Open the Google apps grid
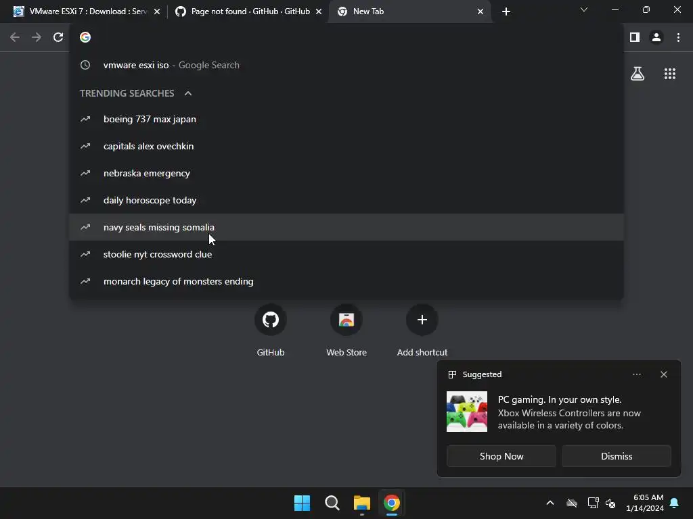 [x=669, y=74]
